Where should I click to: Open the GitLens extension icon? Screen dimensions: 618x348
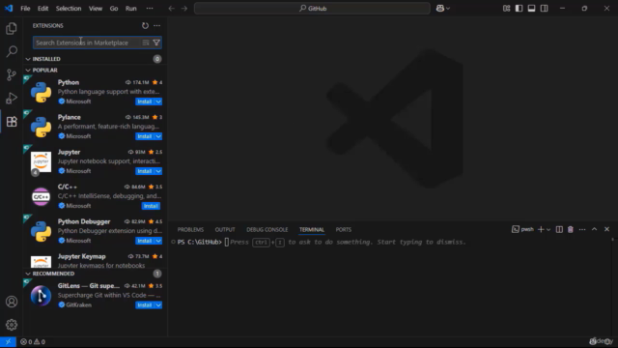pyautogui.click(x=41, y=296)
